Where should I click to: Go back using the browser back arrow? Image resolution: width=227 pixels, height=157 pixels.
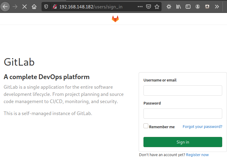[x=5, y=7]
